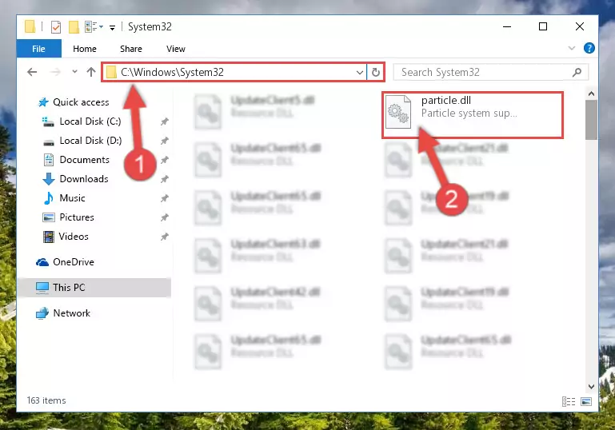The image size is (615, 430).
Task: Switch to Large icons view in status bar
Action: click(x=586, y=401)
